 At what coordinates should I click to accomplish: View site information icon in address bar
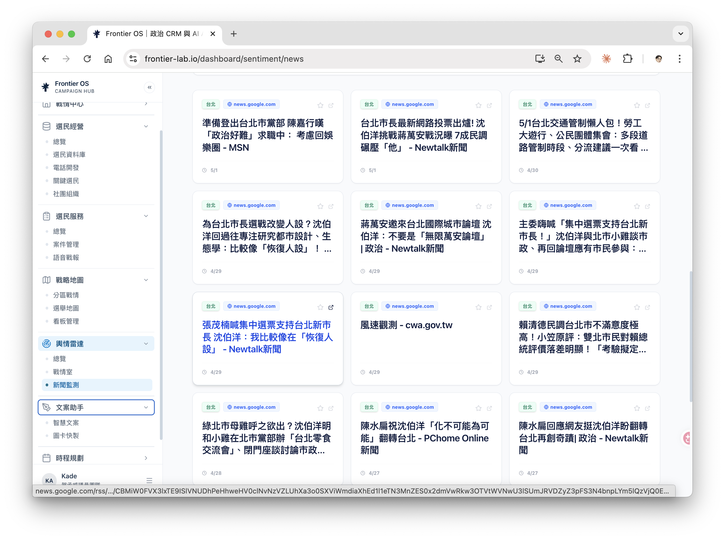133,59
